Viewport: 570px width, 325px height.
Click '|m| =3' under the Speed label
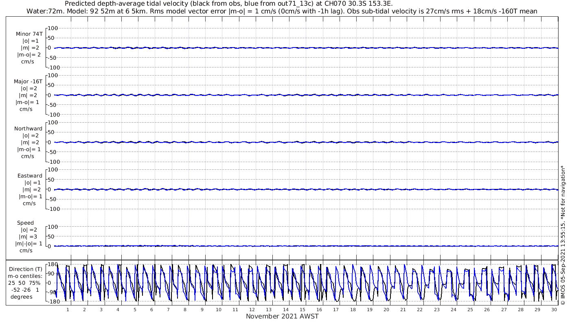27,237
